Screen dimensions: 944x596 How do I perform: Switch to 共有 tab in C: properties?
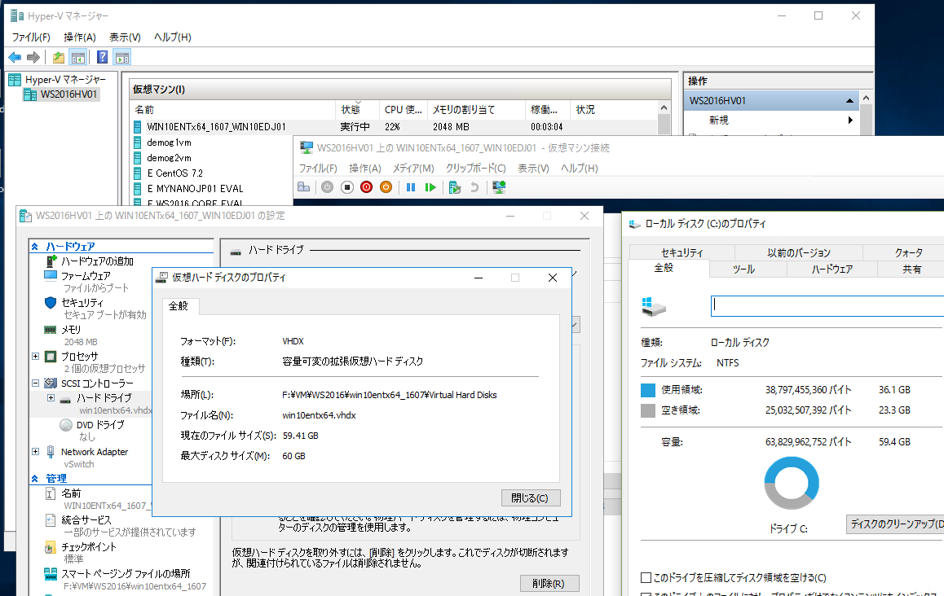(x=911, y=269)
